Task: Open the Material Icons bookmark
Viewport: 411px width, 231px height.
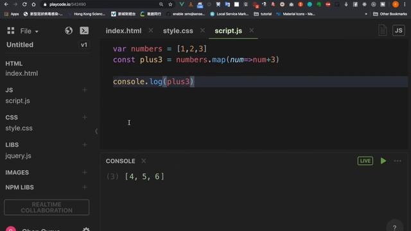Action: [x=295, y=14]
